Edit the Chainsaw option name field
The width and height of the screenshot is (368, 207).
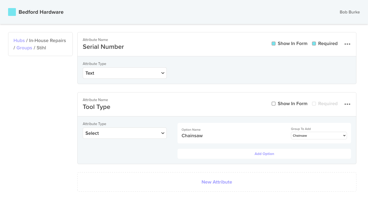pyautogui.click(x=192, y=136)
